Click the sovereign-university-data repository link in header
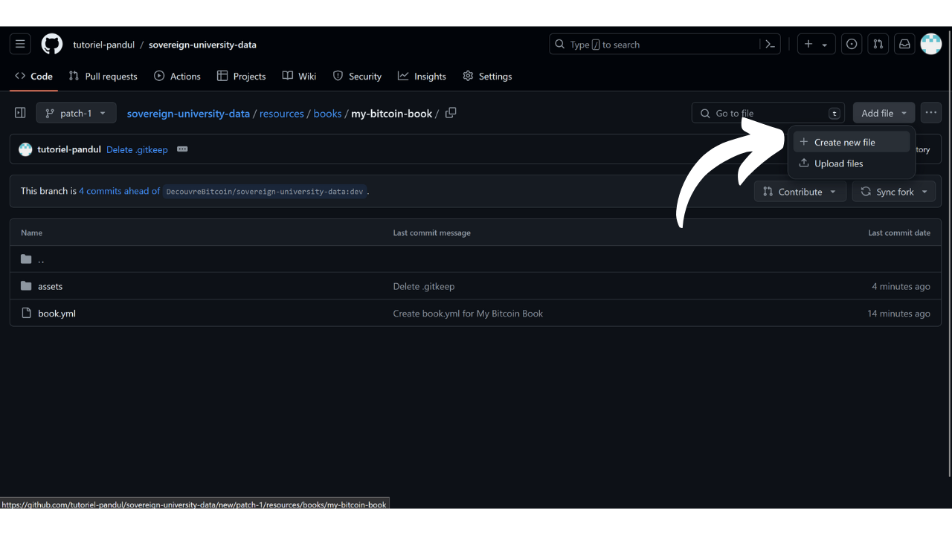952x535 pixels. [x=202, y=45]
